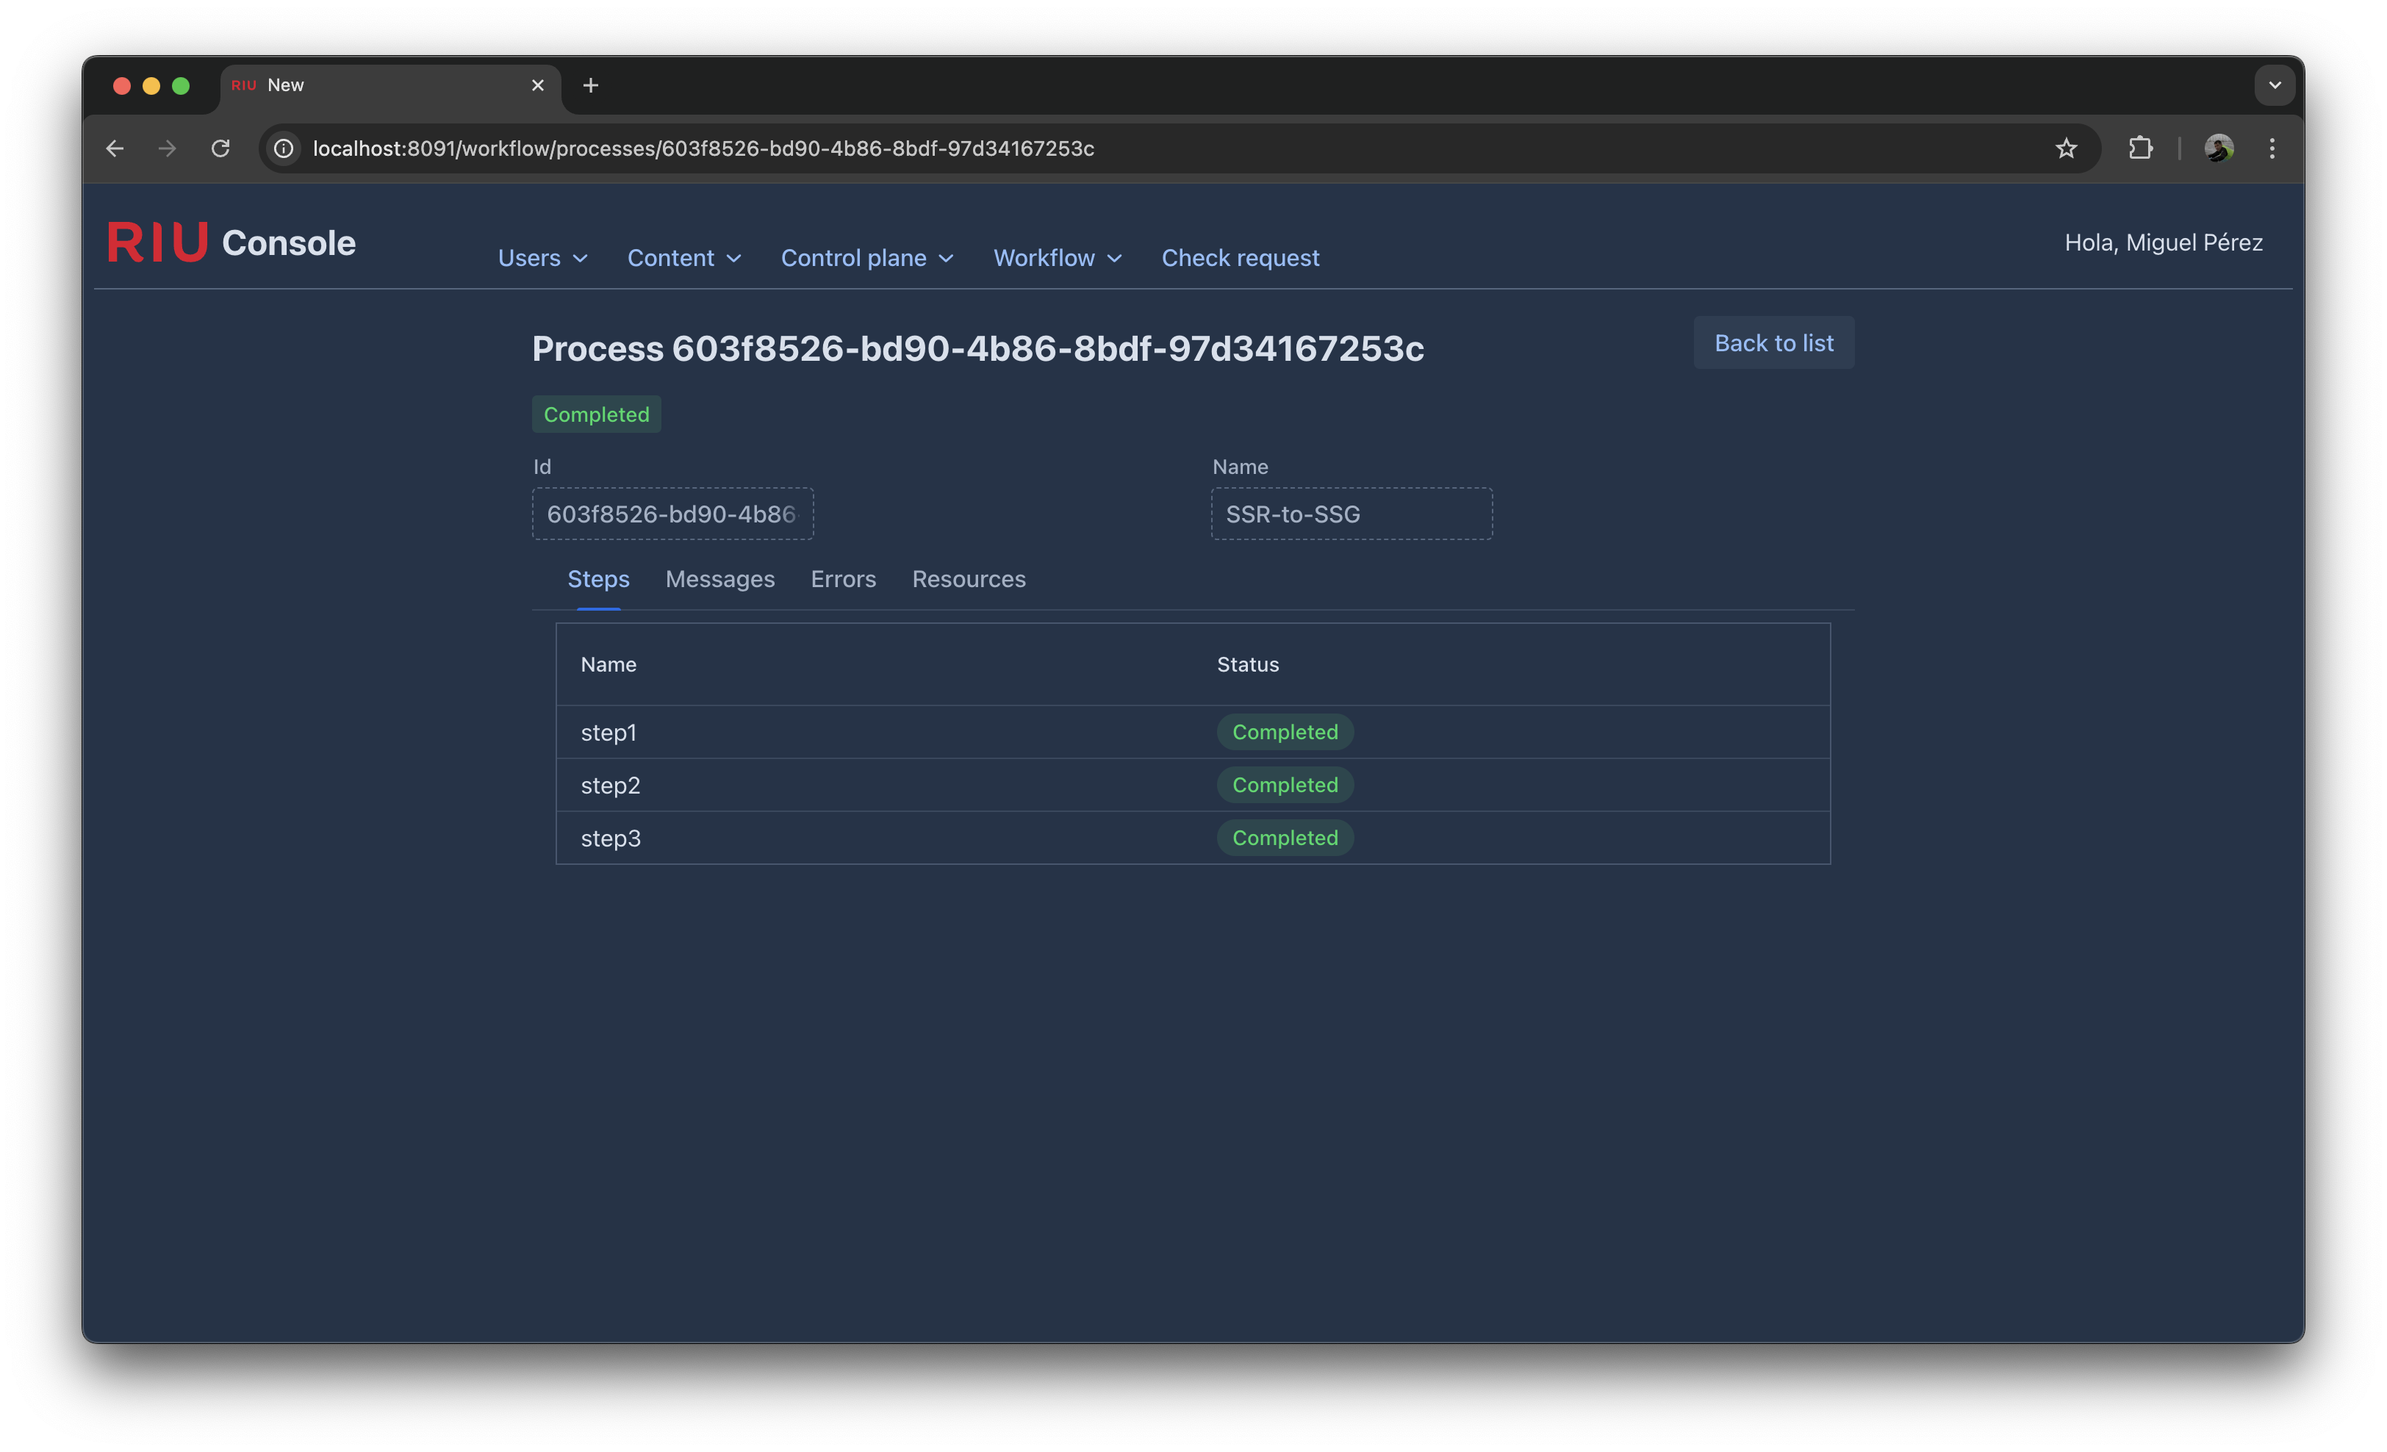Click the browser back arrow
The height and width of the screenshot is (1452, 2387).
coord(115,148)
